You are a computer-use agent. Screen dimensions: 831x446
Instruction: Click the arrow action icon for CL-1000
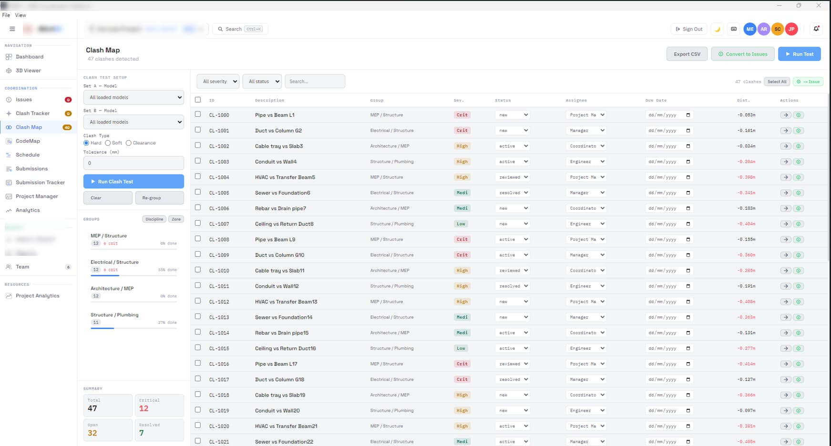pos(786,115)
